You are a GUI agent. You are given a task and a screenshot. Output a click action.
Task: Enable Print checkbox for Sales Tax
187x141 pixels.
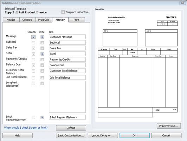pos(42,48)
